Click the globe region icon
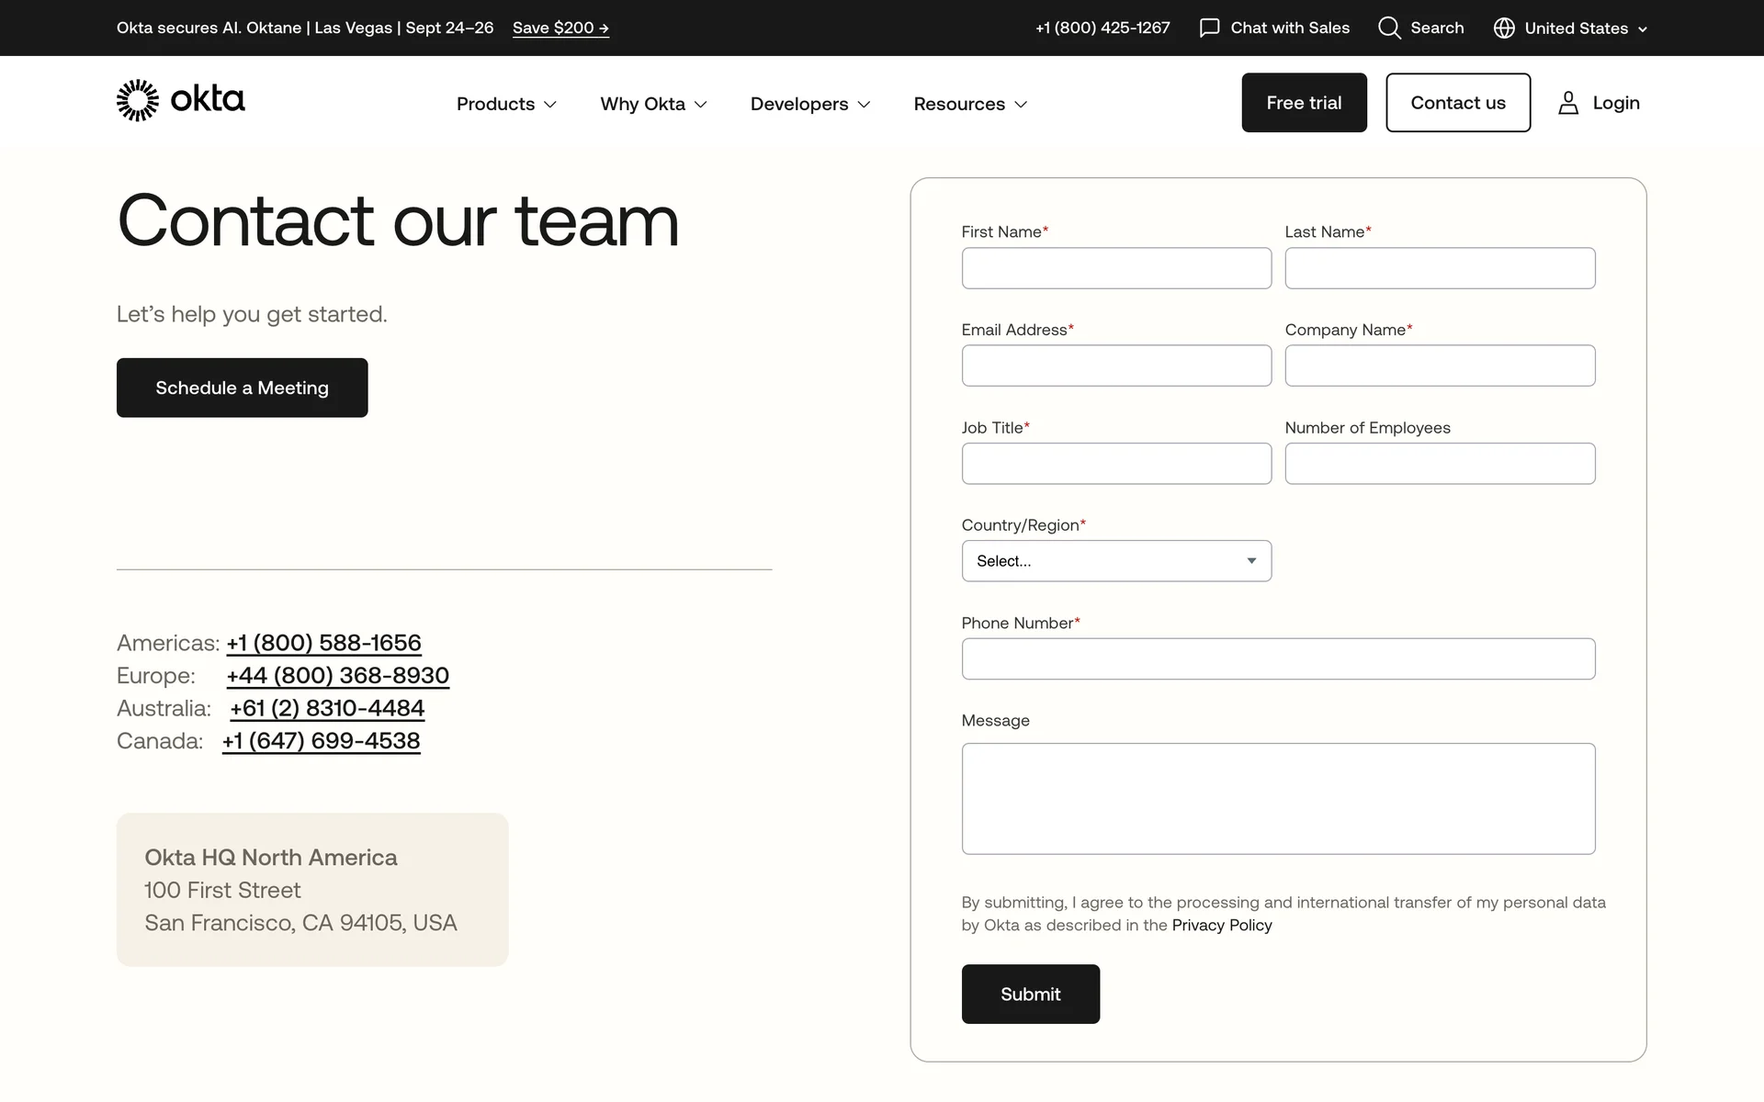1764x1102 pixels. coord(1504,28)
